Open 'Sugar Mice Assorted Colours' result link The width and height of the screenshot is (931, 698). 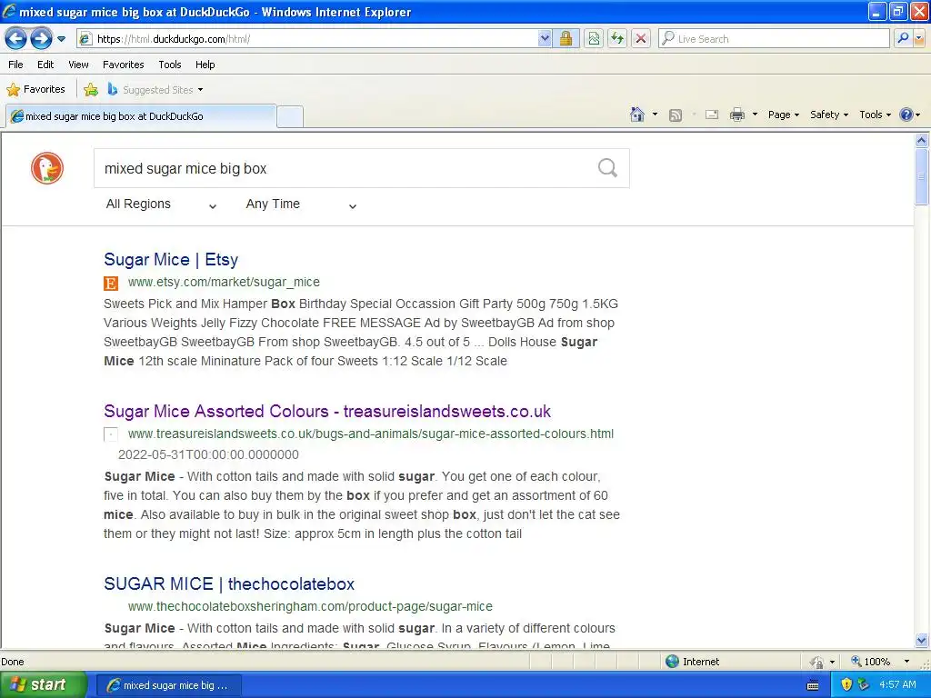(327, 412)
